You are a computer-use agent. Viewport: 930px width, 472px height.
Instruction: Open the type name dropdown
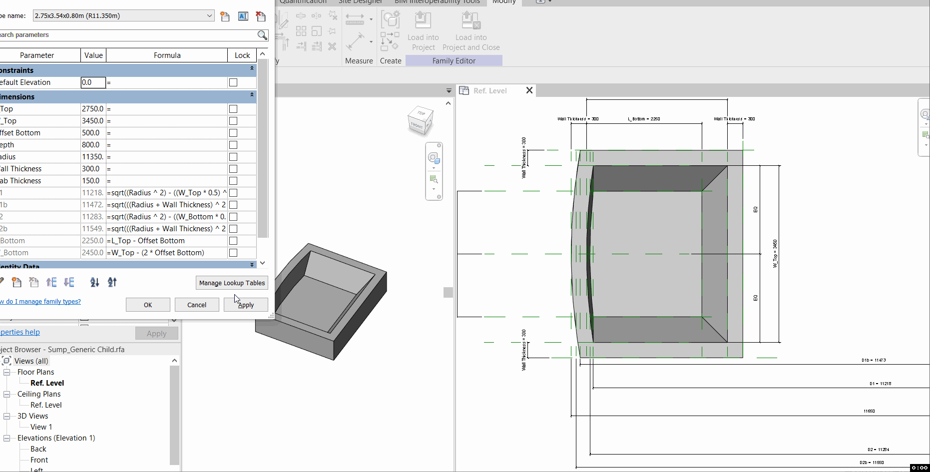click(x=210, y=15)
